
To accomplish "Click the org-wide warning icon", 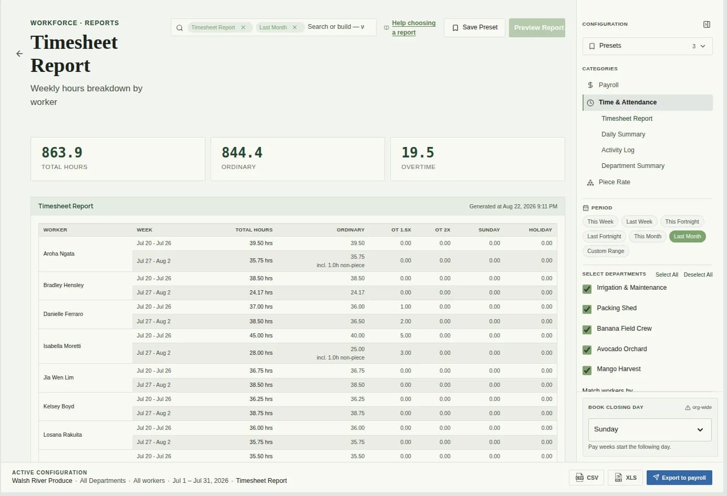I will [x=688, y=408].
